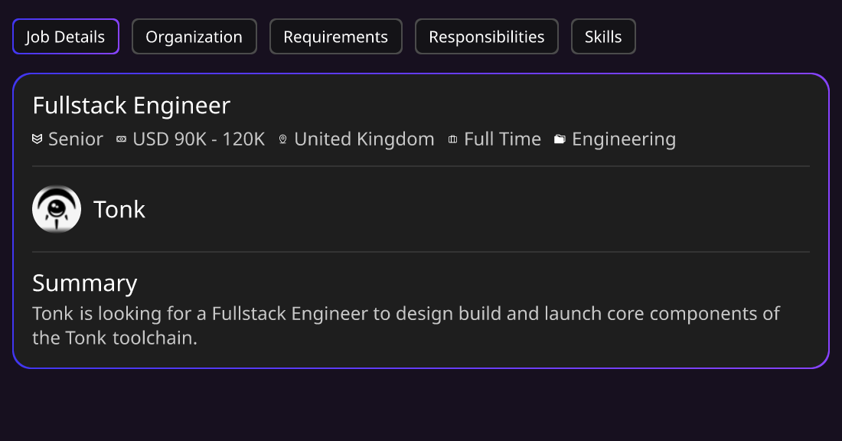Open the Job Details tab
Viewport: 842px width, 441px height.
point(66,37)
